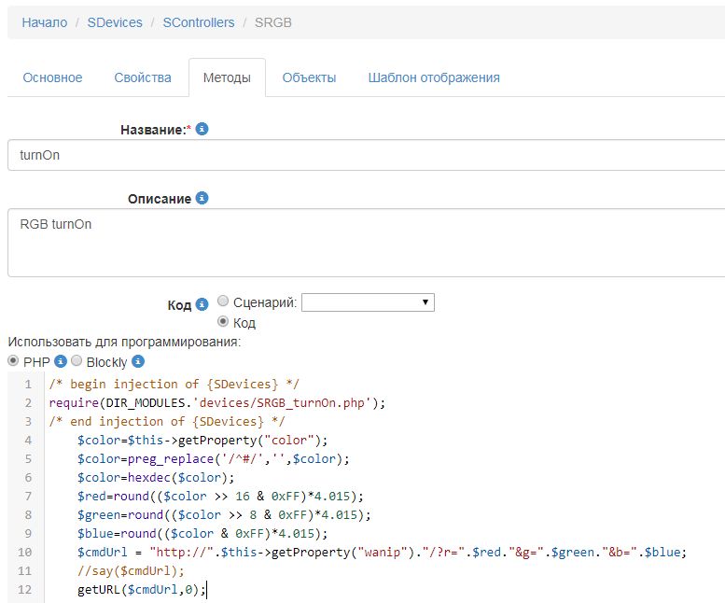Screen dimensions: 725x603
Task: Click the $blue=round line in editor
Action: [x=202, y=533]
